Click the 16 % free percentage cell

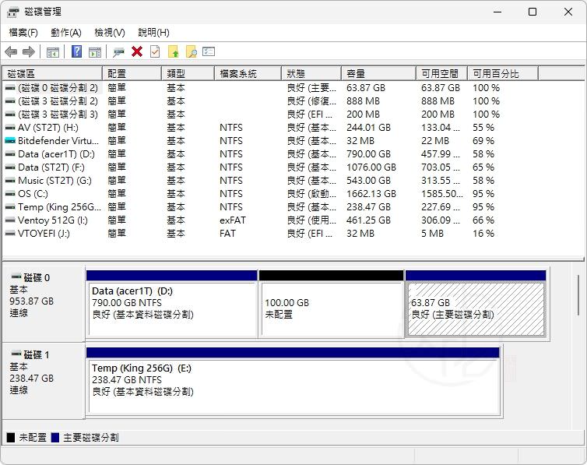coord(483,234)
